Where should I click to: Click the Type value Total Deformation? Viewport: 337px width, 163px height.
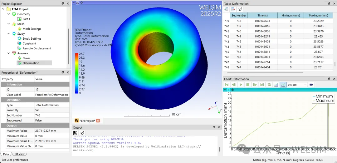(52, 105)
